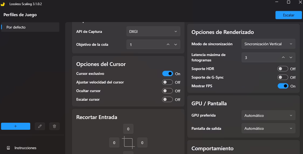The width and height of the screenshot is (303, 154).
Task: Minimize the Lossless Scaling window
Action: pyautogui.click(x=277, y=2)
